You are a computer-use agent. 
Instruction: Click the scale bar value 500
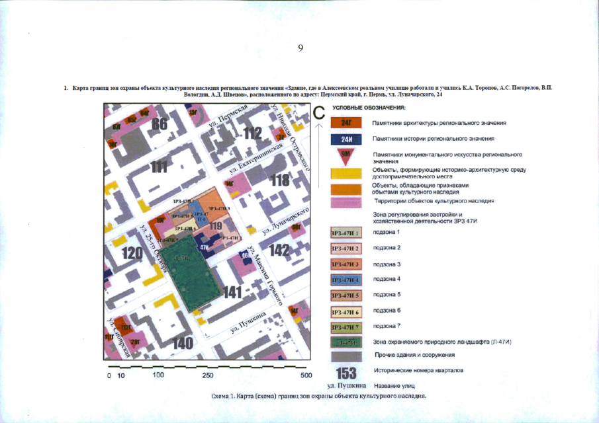(306, 375)
